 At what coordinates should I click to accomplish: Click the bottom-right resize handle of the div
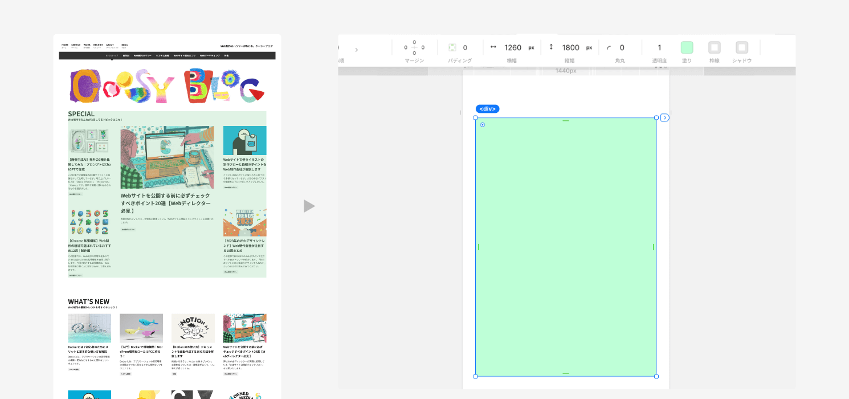pyautogui.click(x=656, y=376)
